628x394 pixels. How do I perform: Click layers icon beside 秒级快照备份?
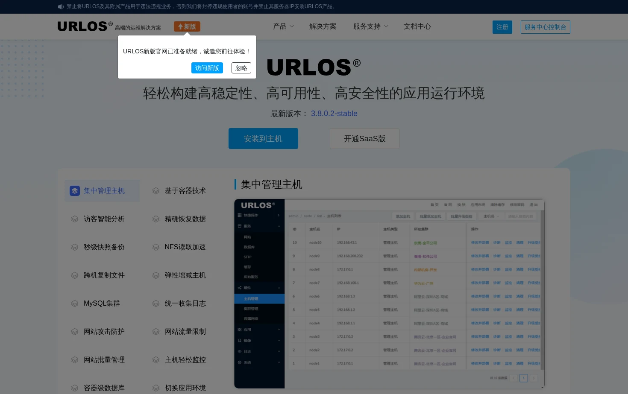[75, 247]
